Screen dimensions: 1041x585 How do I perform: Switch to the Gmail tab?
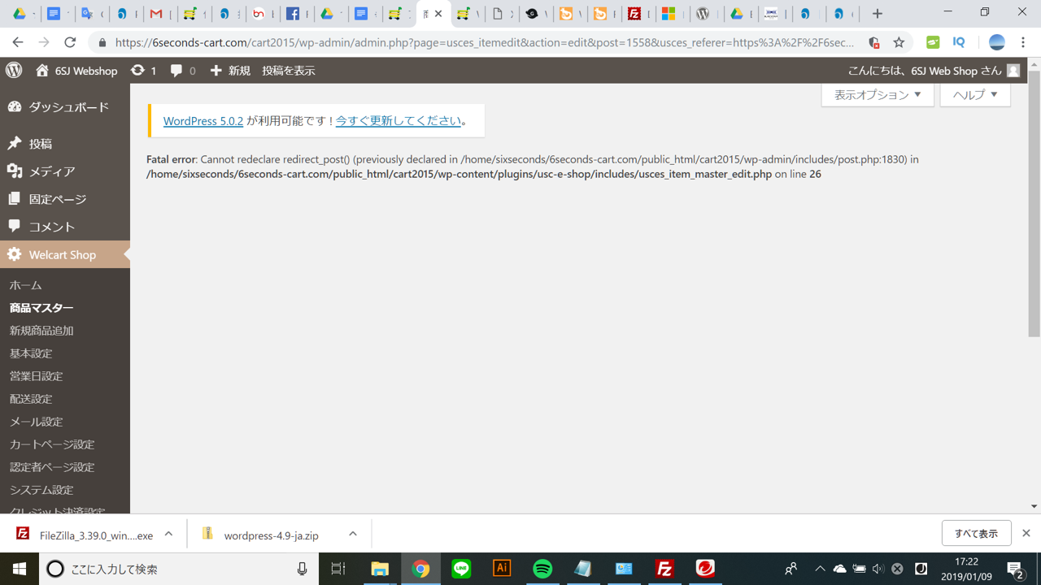click(x=160, y=14)
